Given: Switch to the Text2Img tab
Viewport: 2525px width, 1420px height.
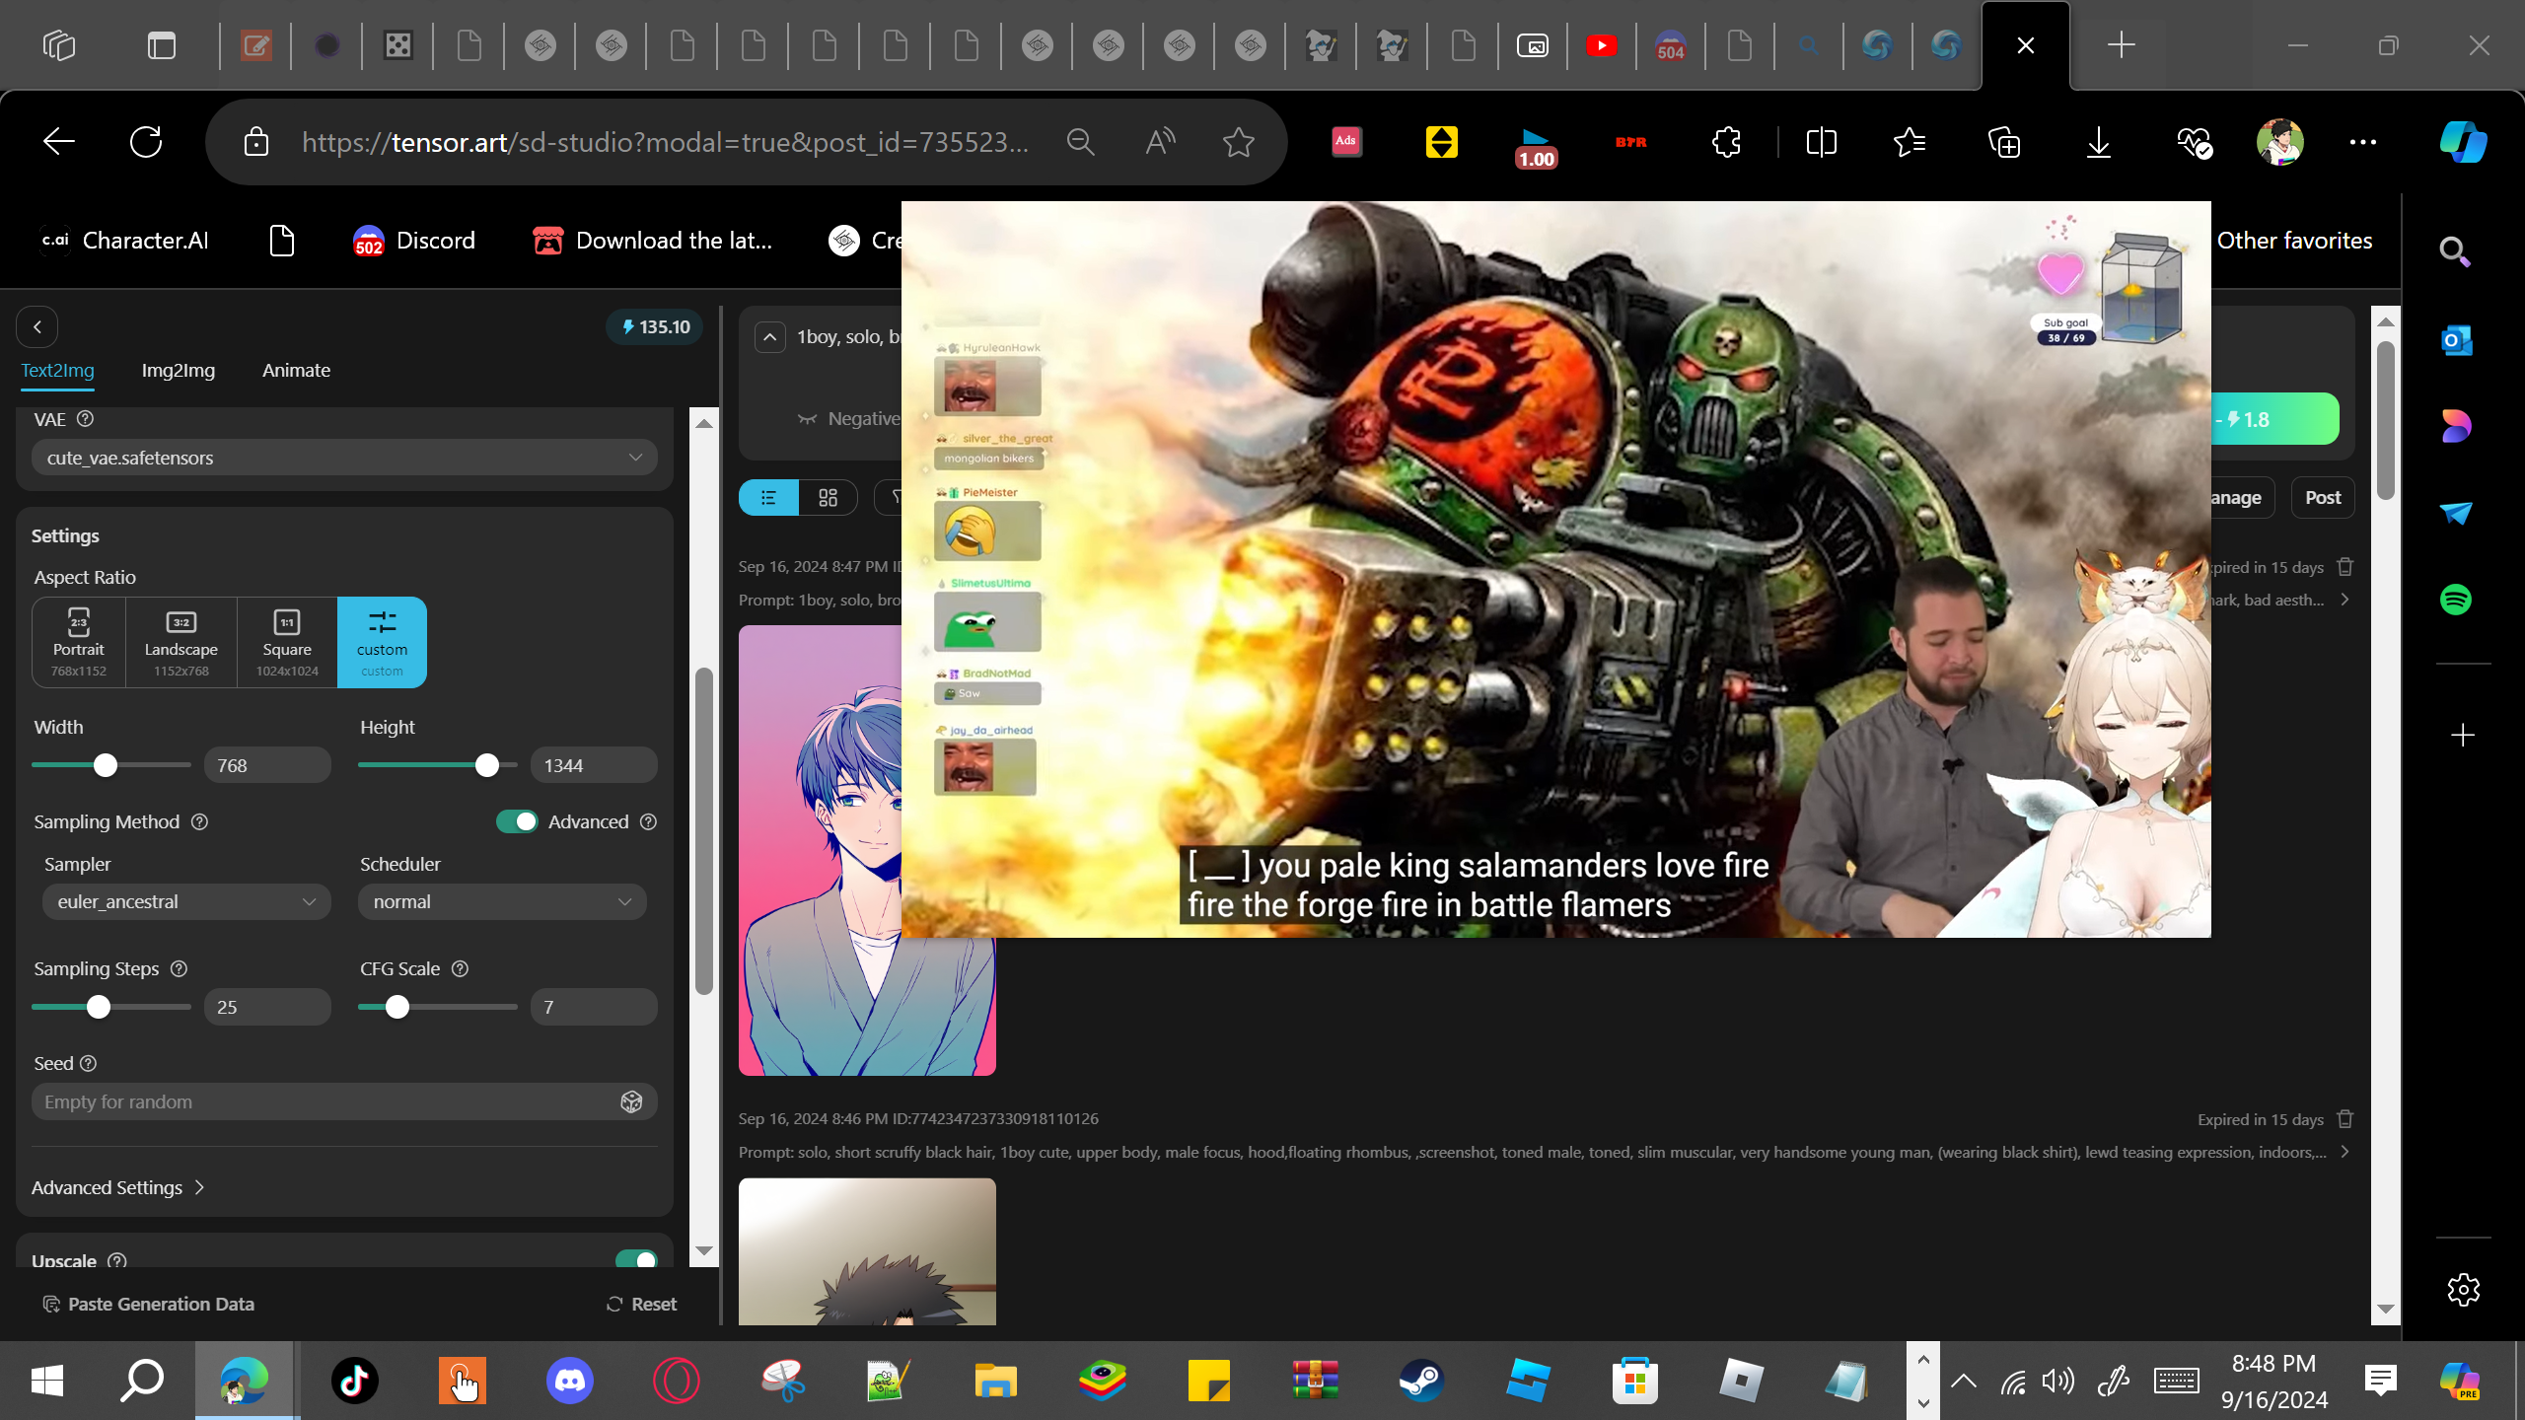Looking at the screenshot, I should (58, 371).
